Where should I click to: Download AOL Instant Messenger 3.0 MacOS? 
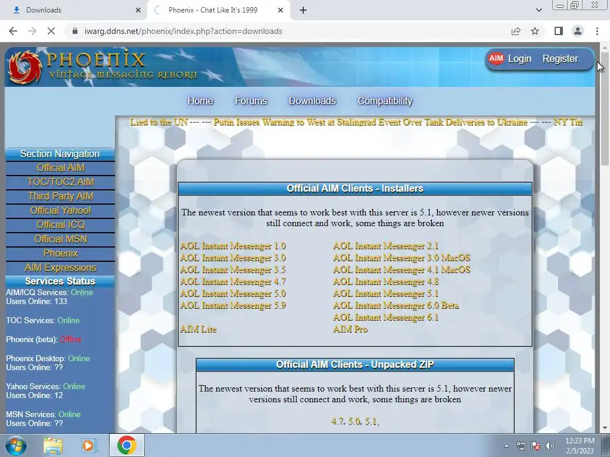click(402, 258)
